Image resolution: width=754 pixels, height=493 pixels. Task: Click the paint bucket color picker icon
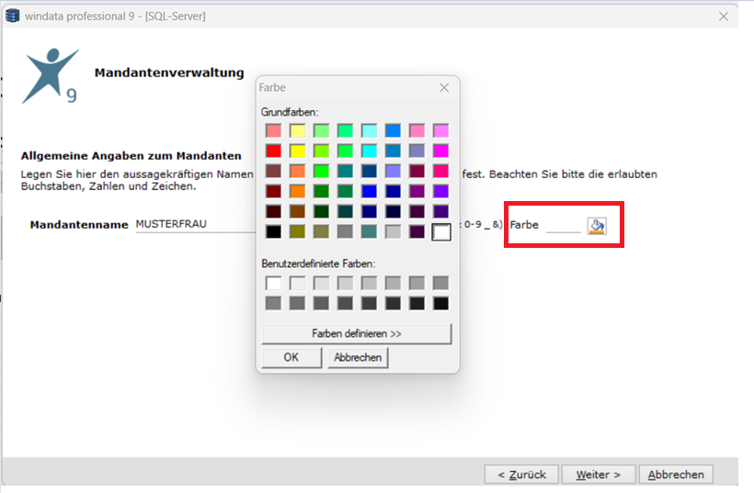(x=597, y=226)
